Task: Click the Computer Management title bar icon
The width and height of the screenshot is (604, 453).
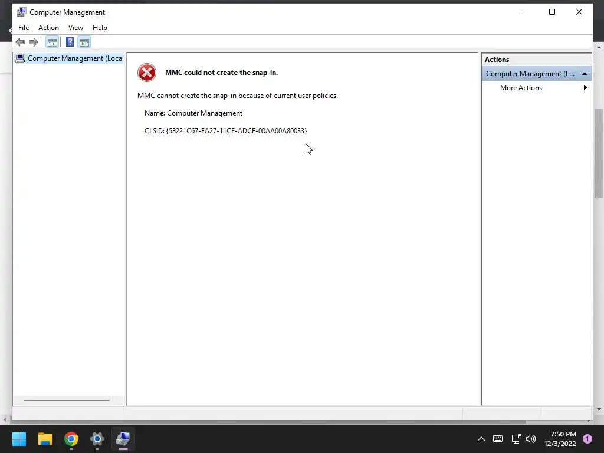Action: (22, 12)
